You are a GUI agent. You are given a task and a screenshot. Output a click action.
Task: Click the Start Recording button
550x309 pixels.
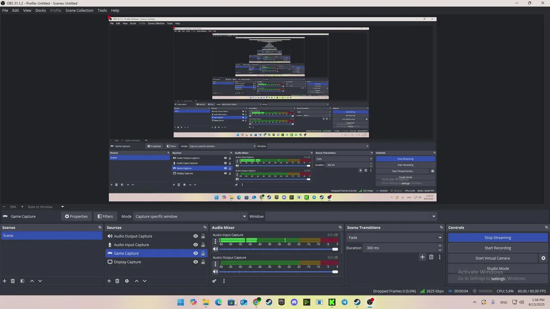point(498,248)
